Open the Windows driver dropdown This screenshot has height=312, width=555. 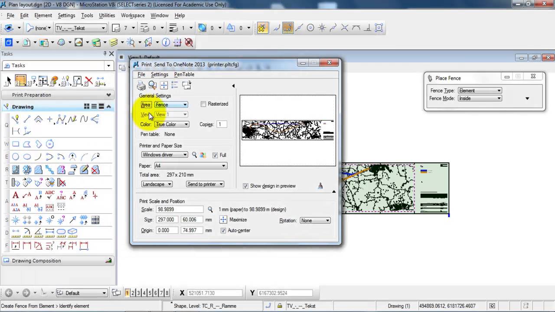pyautogui.click(x=165, y=155)
